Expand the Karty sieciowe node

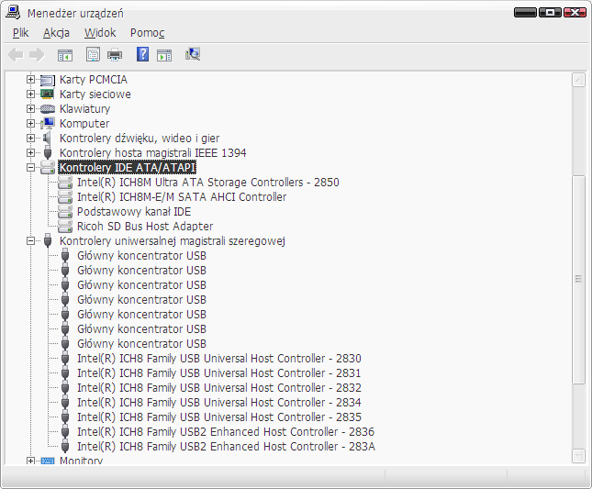30,94
